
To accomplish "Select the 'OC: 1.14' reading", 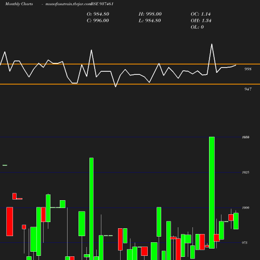I will coord(201,14).
